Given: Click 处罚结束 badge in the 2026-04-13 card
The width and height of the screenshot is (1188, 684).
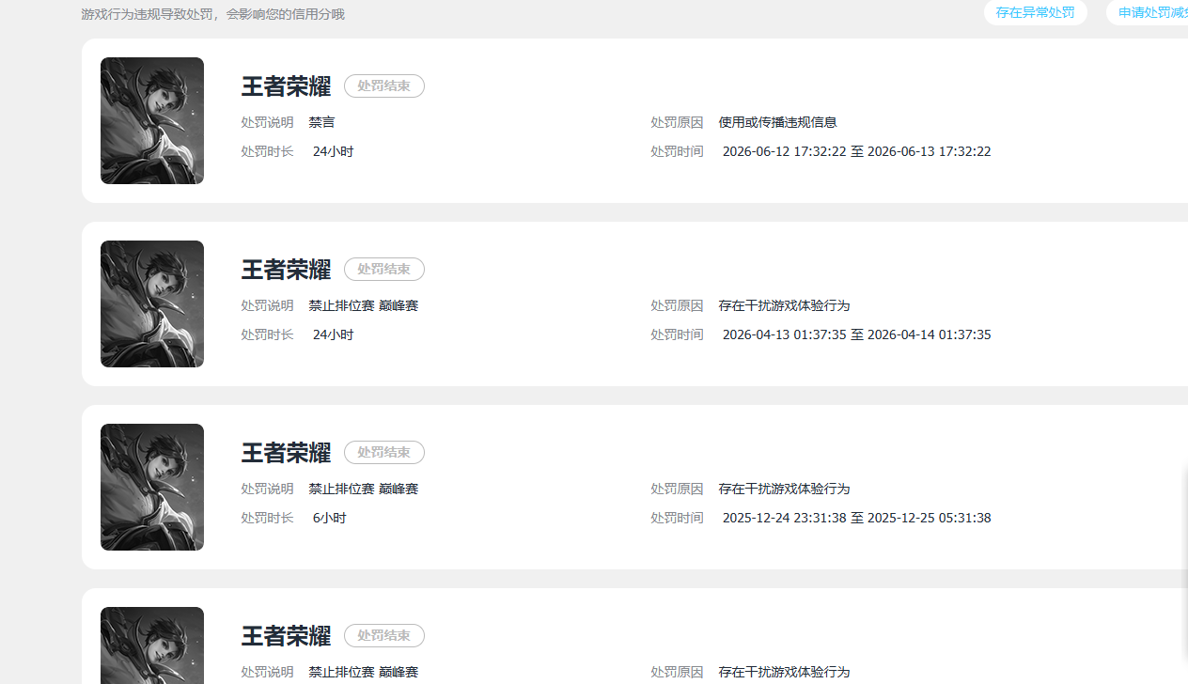Looking at the screenshot, I should click(x=383, y=269).
